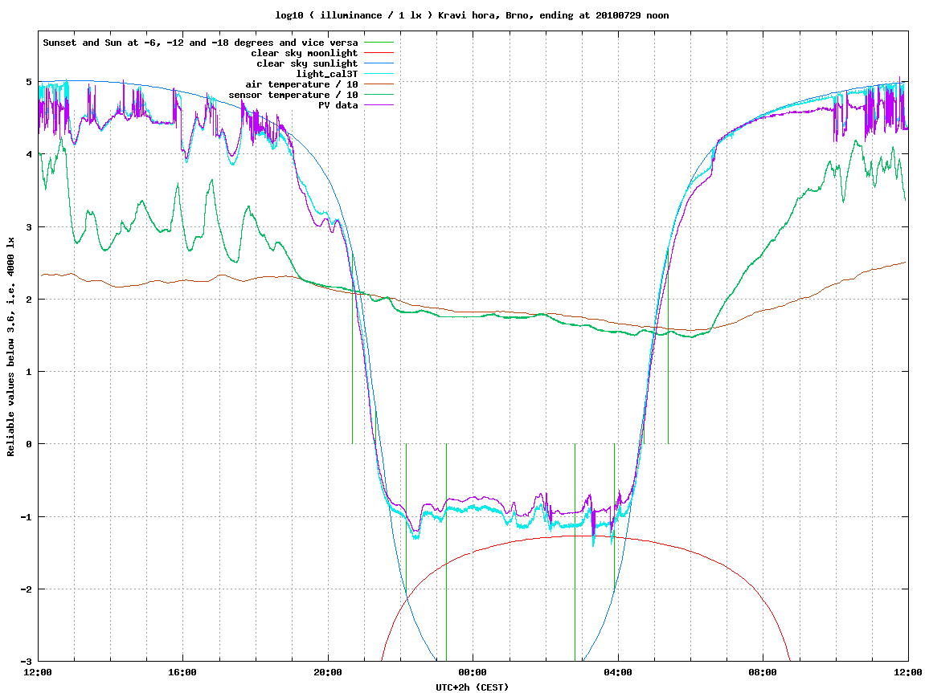Click the y-axis tick label -3

pos(27,661)
